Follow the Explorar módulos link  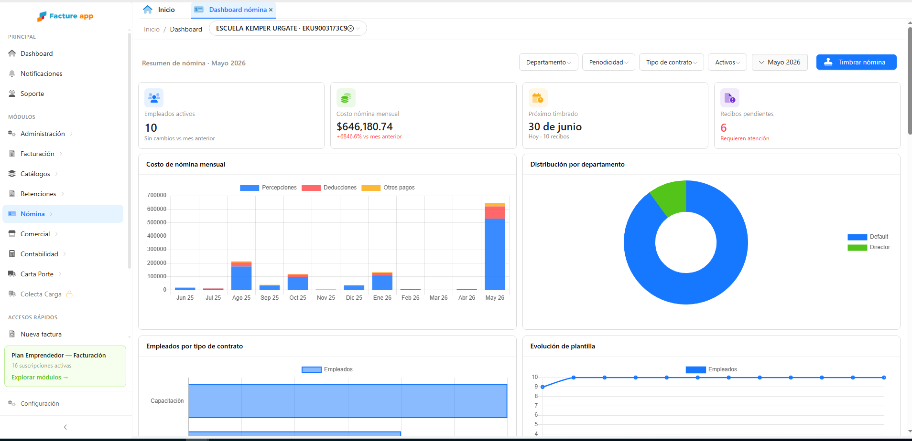click(x=40, y=377)
